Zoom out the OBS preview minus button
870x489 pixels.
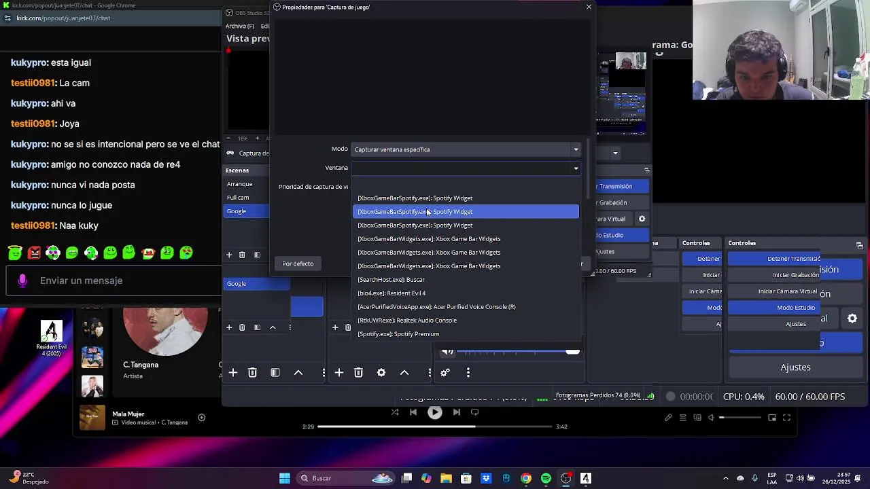(x=228, y=139)
